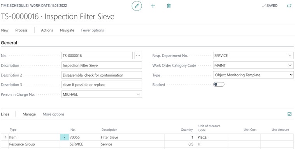Expand Lines section to full view
Image resolution: width=295 pixels, height=149 pixels.
pyautogui.click(x=289, y=114)
